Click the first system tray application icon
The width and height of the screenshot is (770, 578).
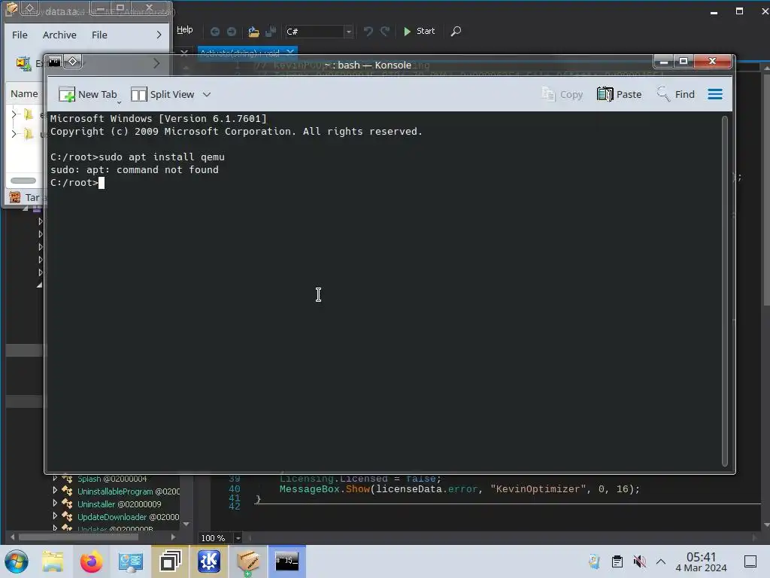point(594,561)
